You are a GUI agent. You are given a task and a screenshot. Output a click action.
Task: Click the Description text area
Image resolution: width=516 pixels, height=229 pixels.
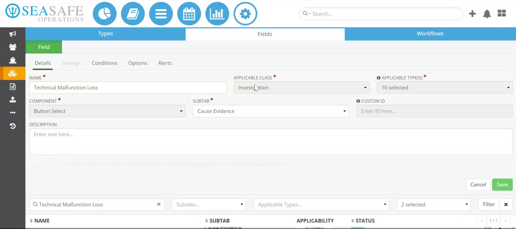click(271, 142)
